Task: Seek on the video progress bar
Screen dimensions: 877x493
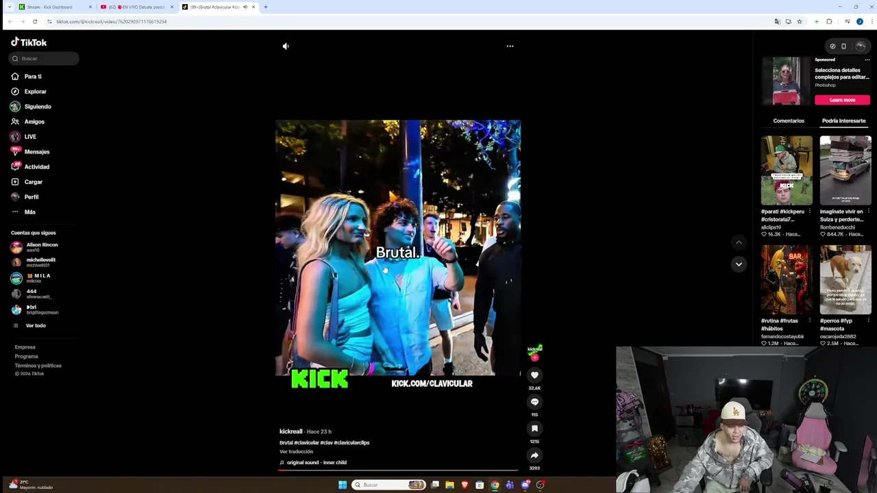Action: [x=398, y=470]
